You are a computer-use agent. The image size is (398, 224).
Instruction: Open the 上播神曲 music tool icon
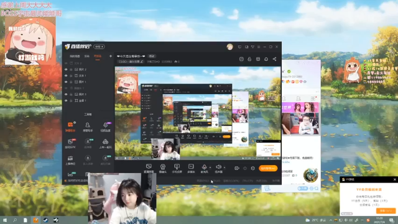coord(70,160)
